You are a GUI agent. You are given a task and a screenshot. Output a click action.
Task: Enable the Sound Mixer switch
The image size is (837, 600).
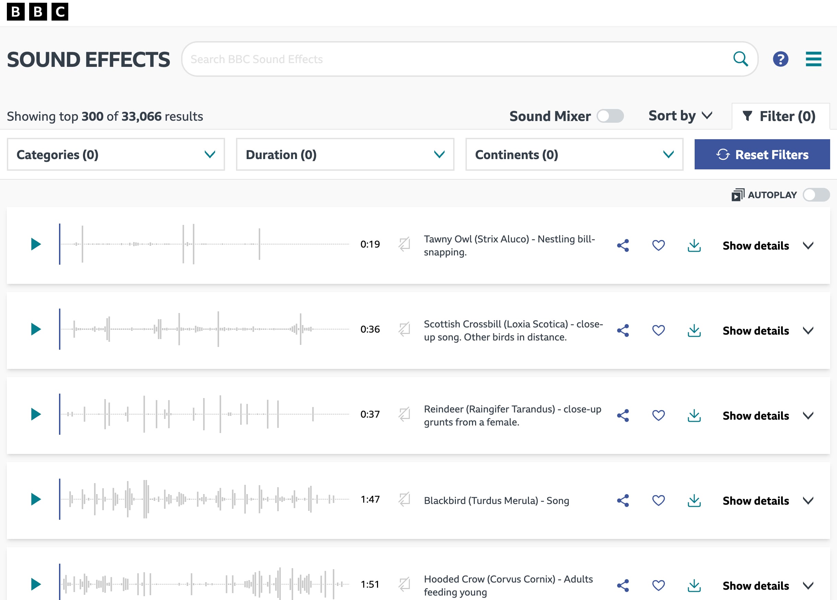pyautogui.click(x=610, y=116)
